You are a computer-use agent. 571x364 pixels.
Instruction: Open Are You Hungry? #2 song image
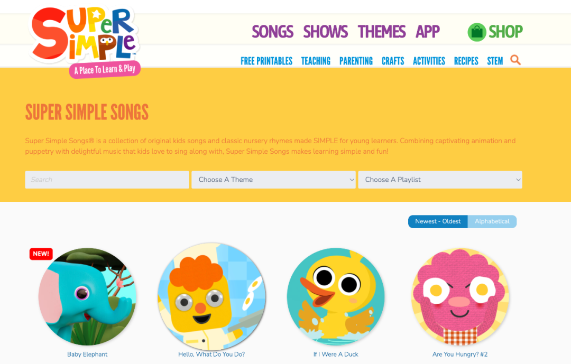click(460, 297)
